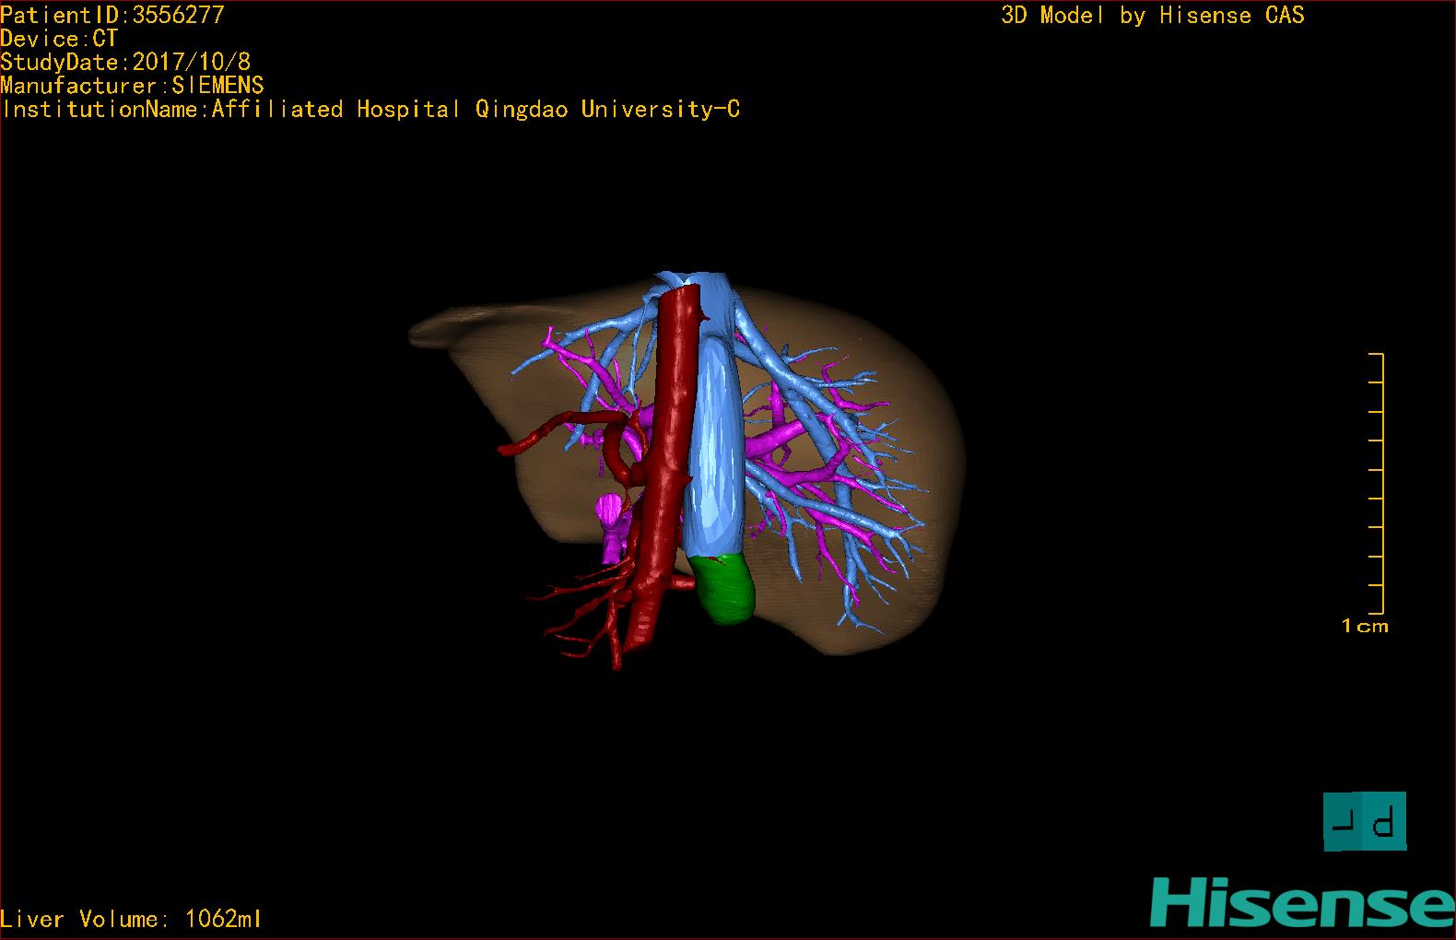Screen dimensions: 1456x940
Task: Click the 1cm scale ruler
Action: (x=1376, y=483)
